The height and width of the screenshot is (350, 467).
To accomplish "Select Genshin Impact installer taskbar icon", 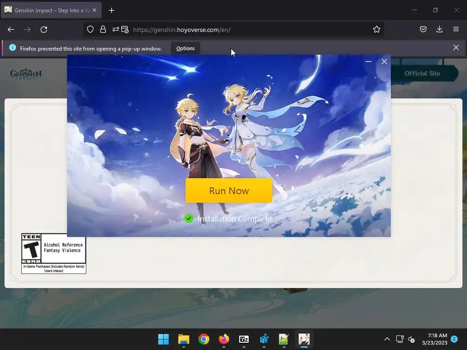I will [x=304, y=339].
